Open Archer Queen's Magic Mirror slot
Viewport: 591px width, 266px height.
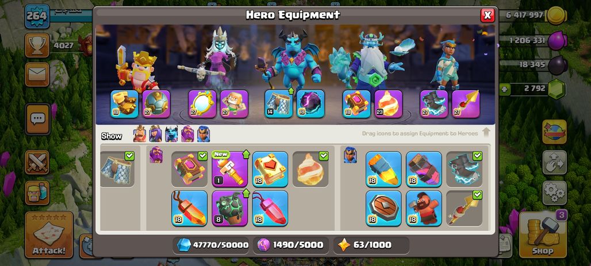click(202, 103)
